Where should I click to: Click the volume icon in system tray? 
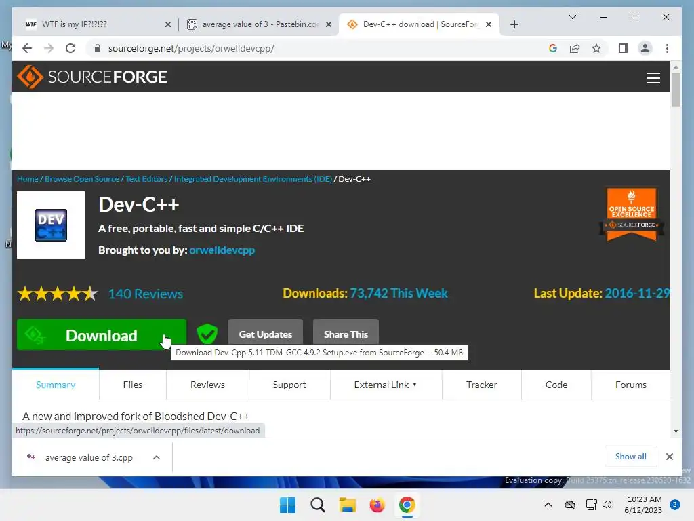point(607,505)
